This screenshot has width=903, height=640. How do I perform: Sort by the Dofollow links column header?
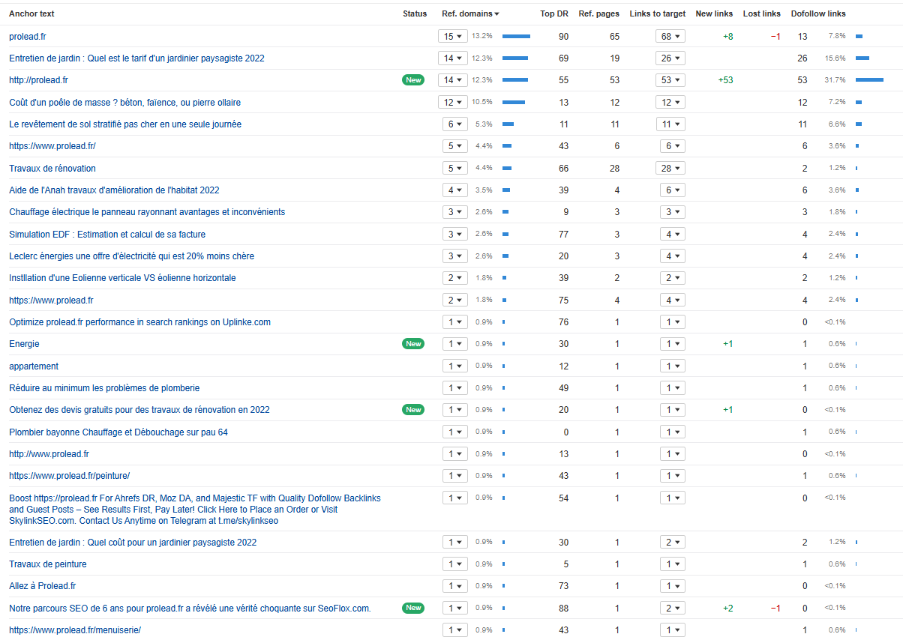[x=818, y=14]
